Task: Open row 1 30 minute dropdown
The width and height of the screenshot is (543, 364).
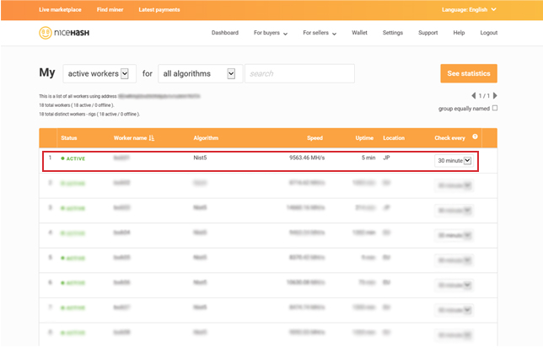Action: coord(454,161)
